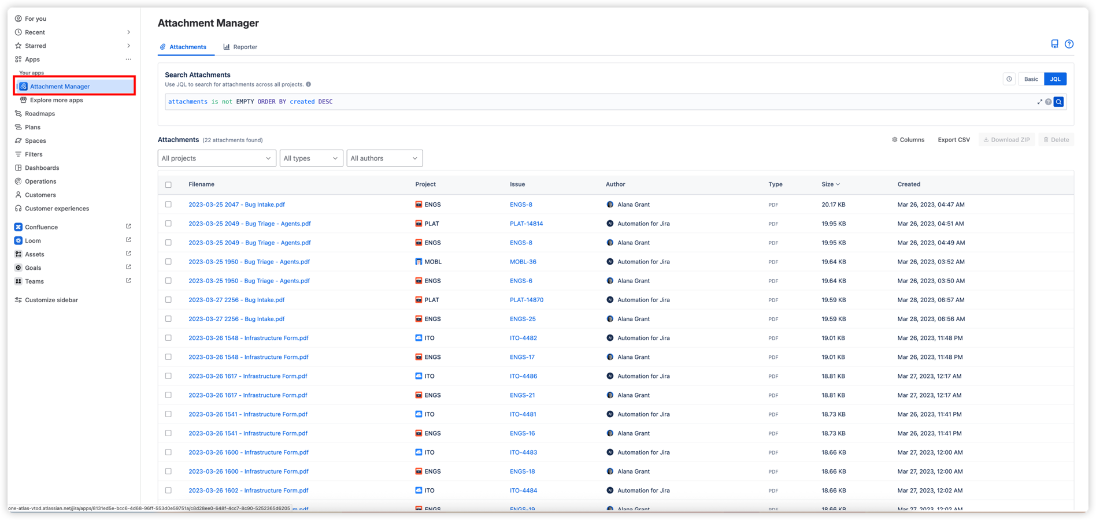Click the Download ZIP button
Image resolution: width=1096 pixels, height=520 pixels.
pyautogui.click(x=1006, y=140)
